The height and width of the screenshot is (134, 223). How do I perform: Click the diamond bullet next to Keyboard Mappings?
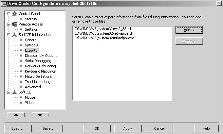[x=21, y=71]
